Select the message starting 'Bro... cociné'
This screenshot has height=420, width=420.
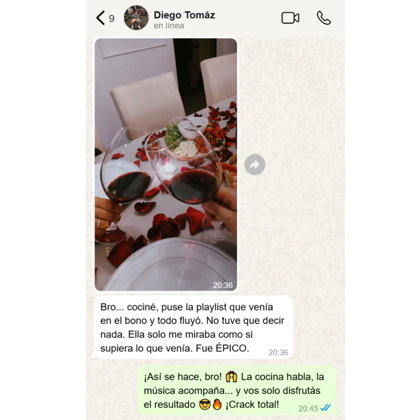pyautogui.click(x=194, y=327)
